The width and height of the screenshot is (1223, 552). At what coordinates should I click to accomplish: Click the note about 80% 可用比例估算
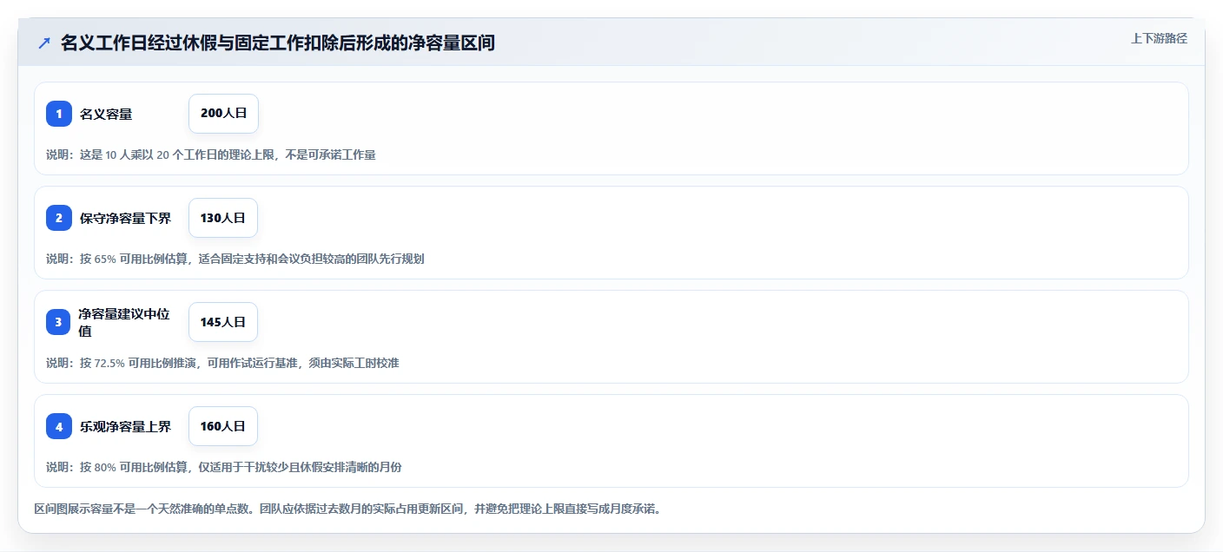224,467
